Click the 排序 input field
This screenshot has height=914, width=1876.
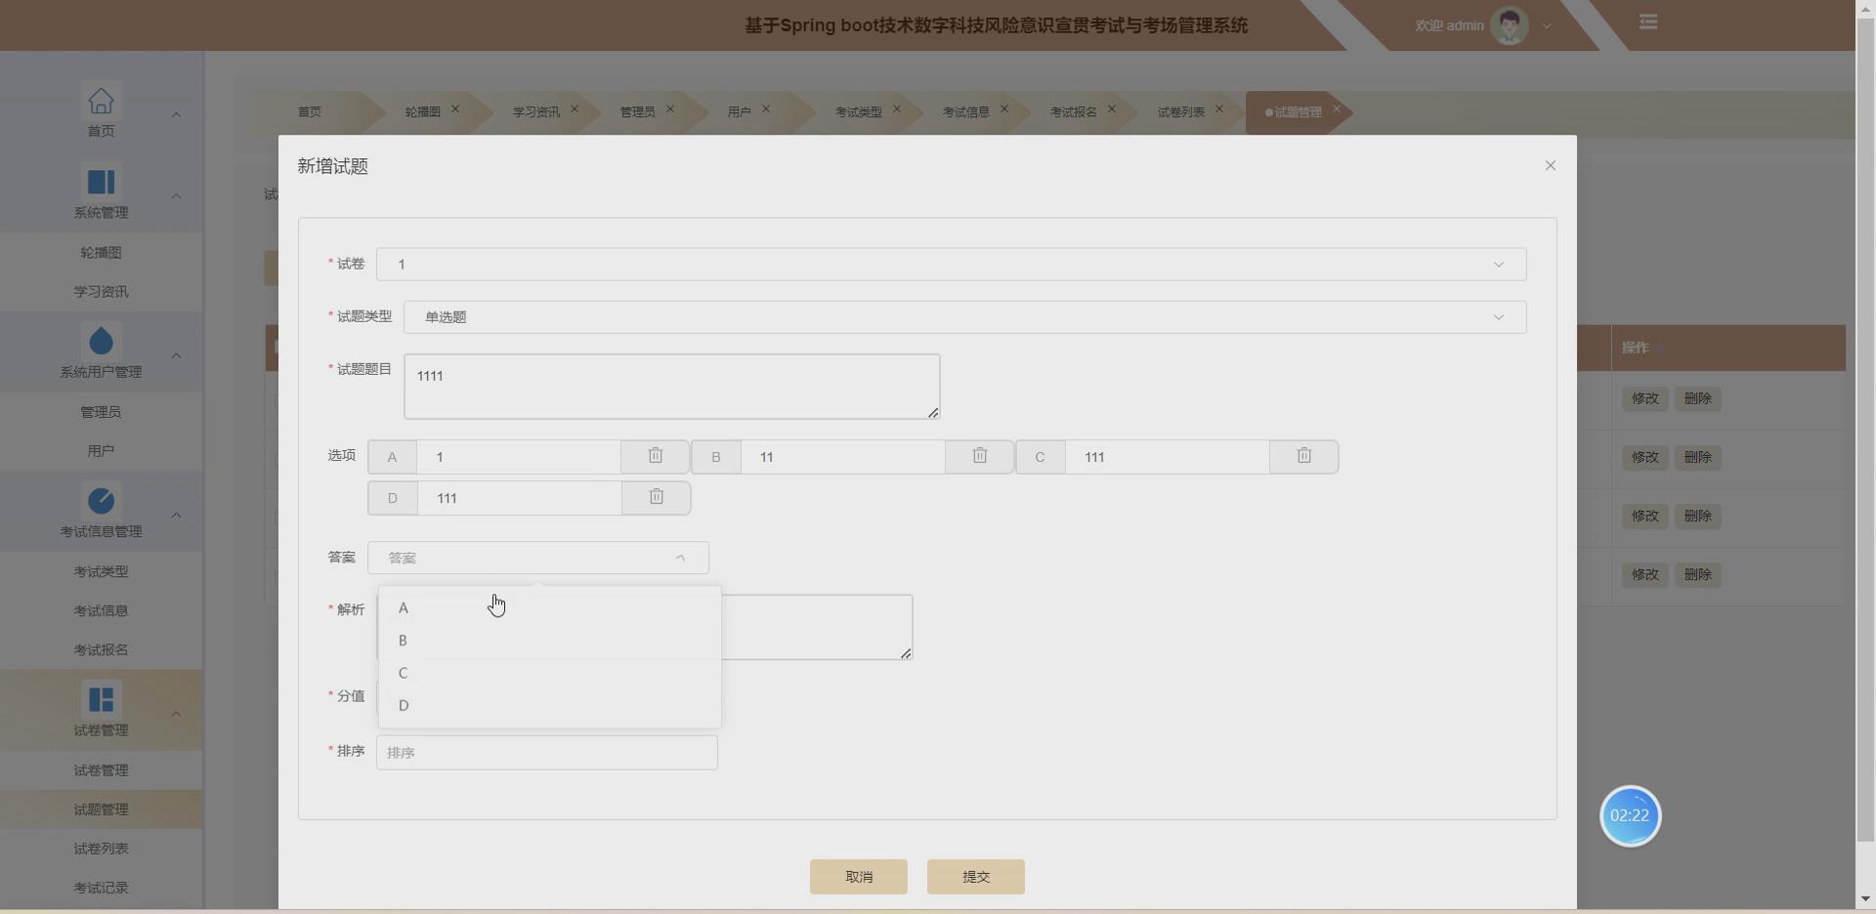(x=546, y=752)
